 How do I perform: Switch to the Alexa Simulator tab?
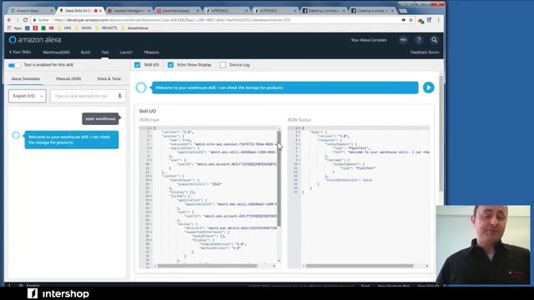point(26,78)
